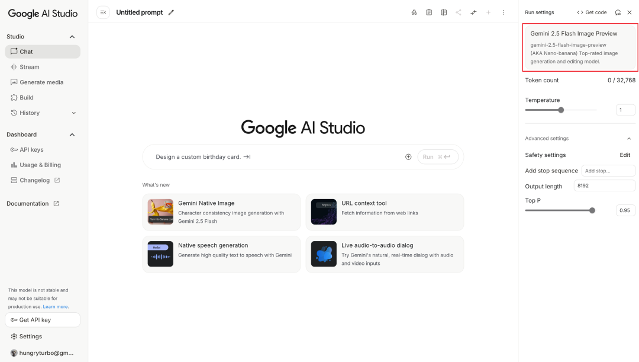The height and width of the screenshot is (362, 639).
Task: Expand the History section in the sidebar
Action: coord(73,113)
